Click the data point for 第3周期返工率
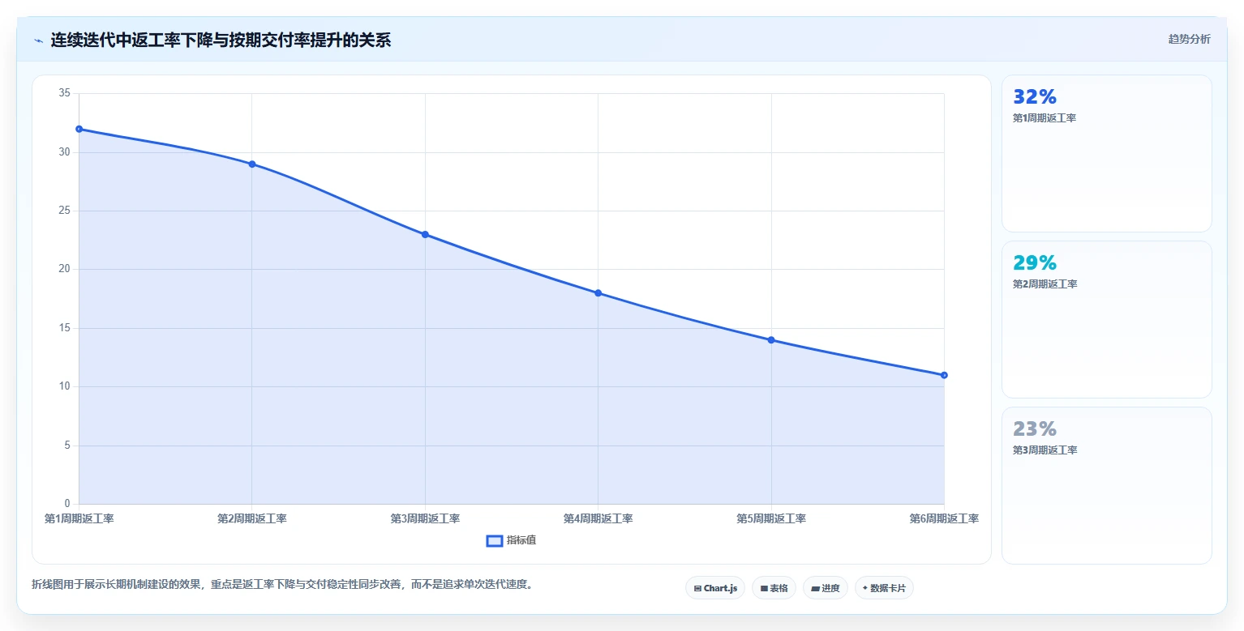The height and width of the screenshot is (631, 1244). (425, 235)
